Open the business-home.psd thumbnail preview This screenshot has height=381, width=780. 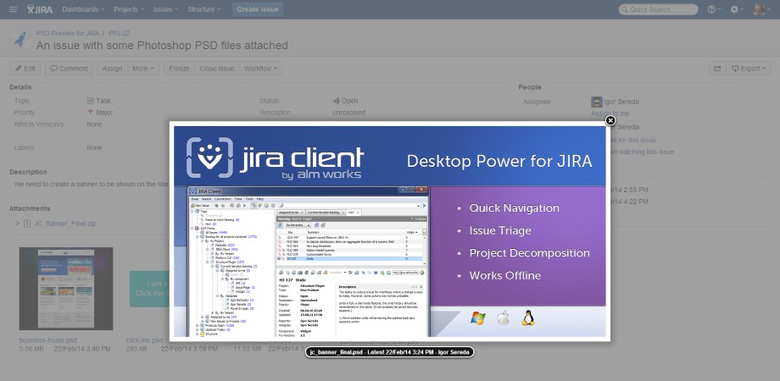coord(66,289)
